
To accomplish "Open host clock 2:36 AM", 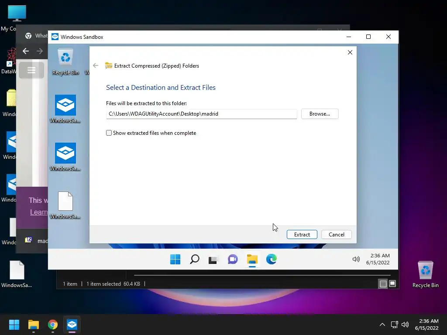I will (x=427, y=325).
